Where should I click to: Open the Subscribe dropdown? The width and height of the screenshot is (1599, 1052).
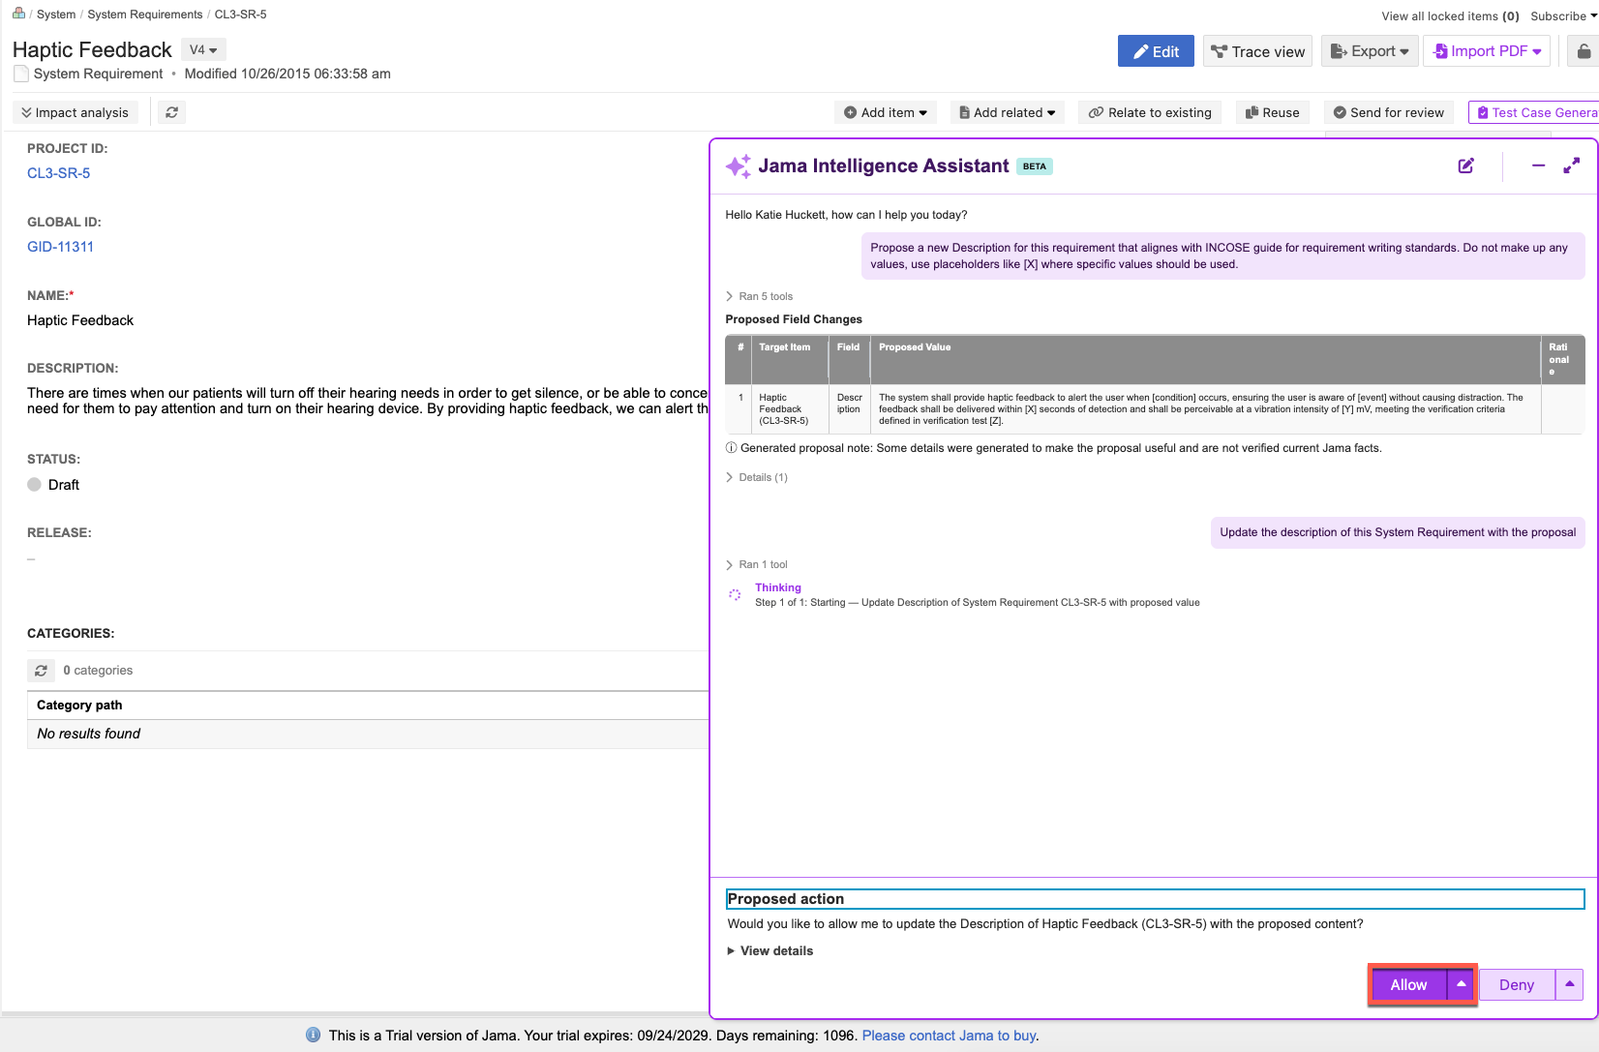click(1563, 15)
